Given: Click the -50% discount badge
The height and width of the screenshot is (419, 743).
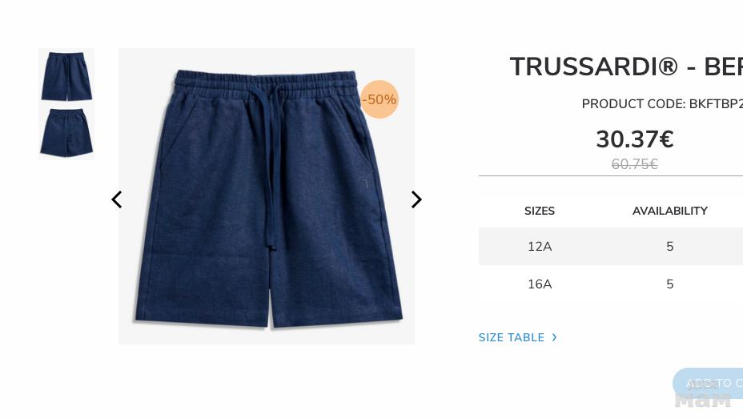Looking at the screenshot, I should pyautogui.click(x=379, y=99).
